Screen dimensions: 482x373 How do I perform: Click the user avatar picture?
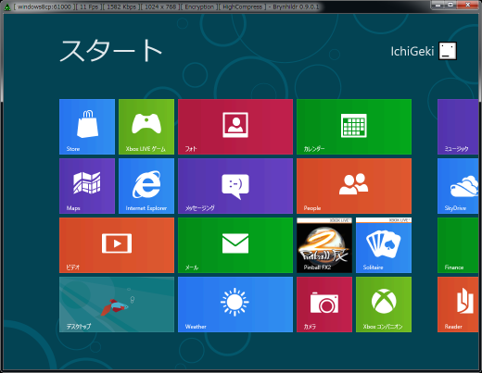[448, 51]
